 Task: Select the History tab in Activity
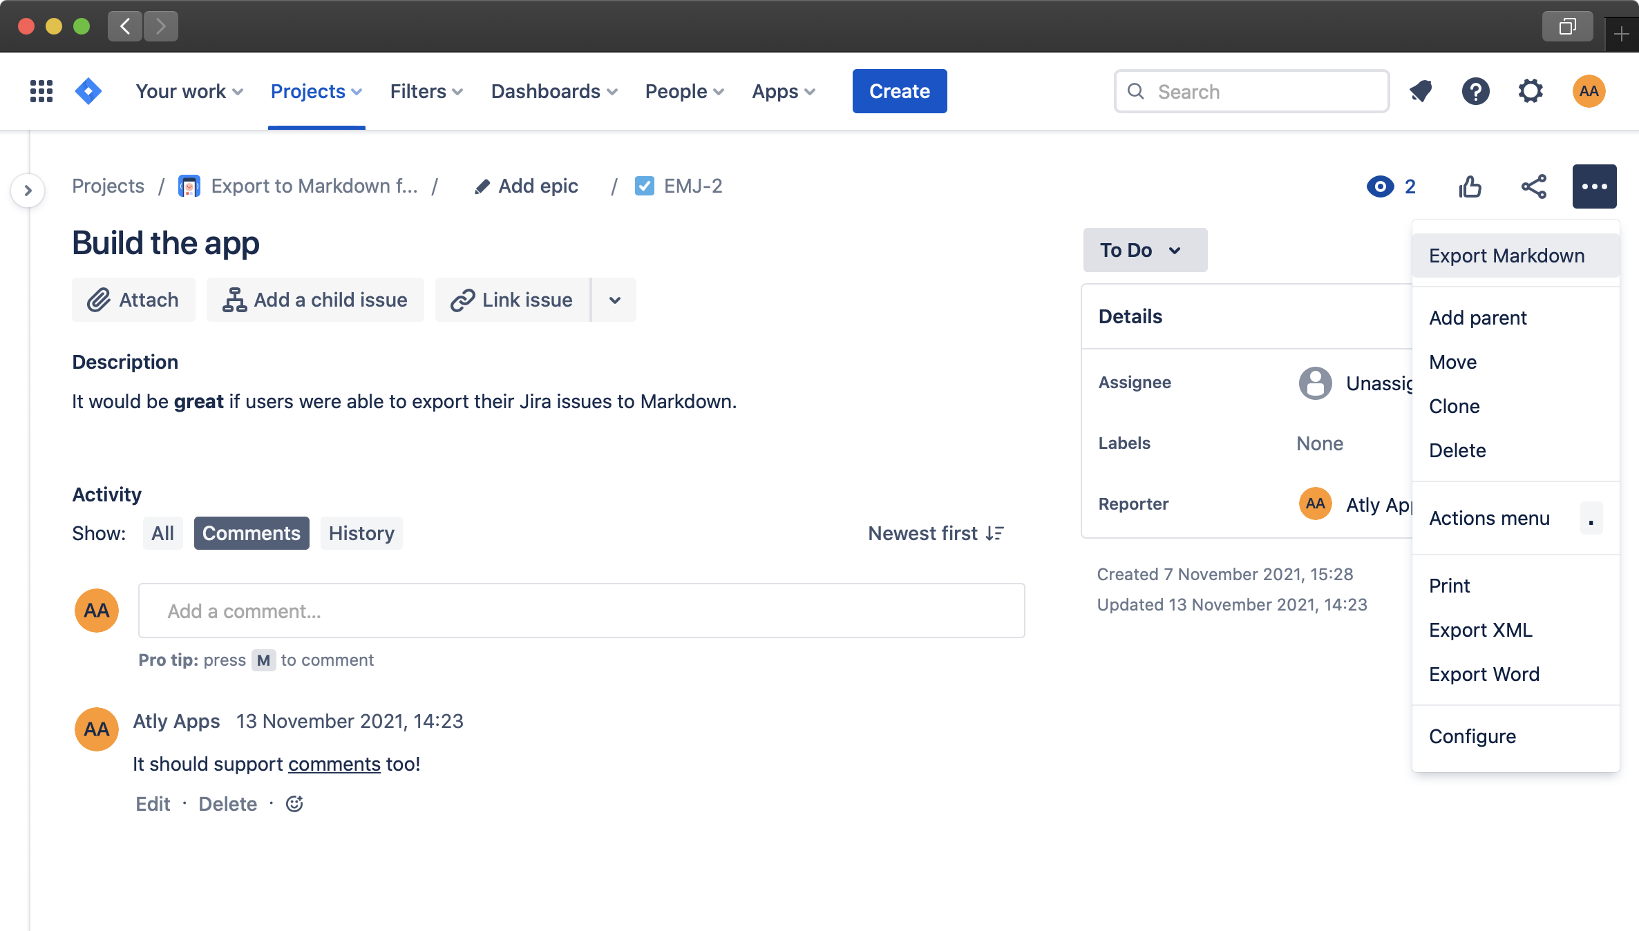(x=360, y=532)
